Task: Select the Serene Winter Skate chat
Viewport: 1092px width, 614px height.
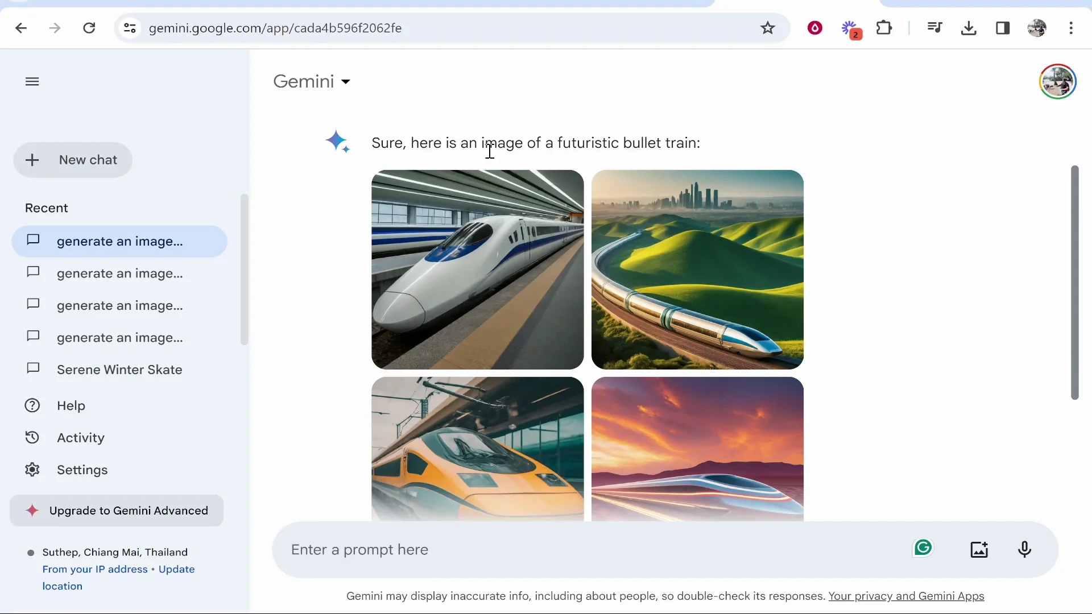Action: point(119,370)
